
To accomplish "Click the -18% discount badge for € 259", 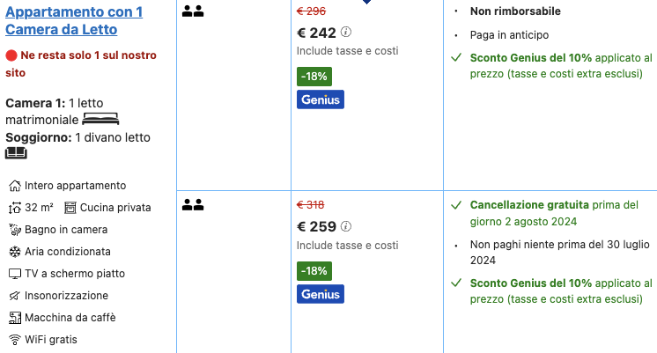I will [x=314, y=270].
